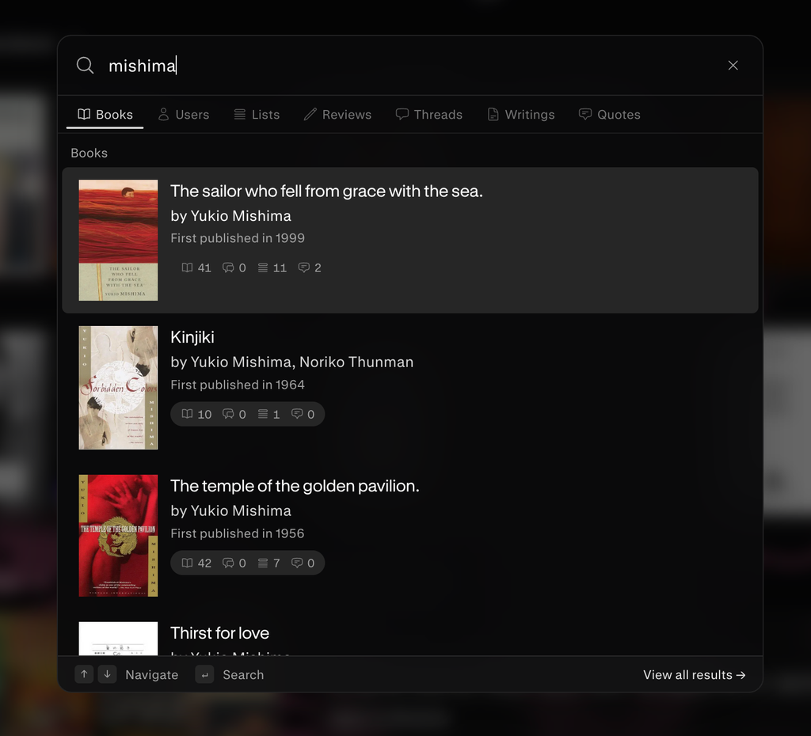This screenshot has width=811, height=736.
Task: Select the Kinjiki title
Action: (192, 337)
